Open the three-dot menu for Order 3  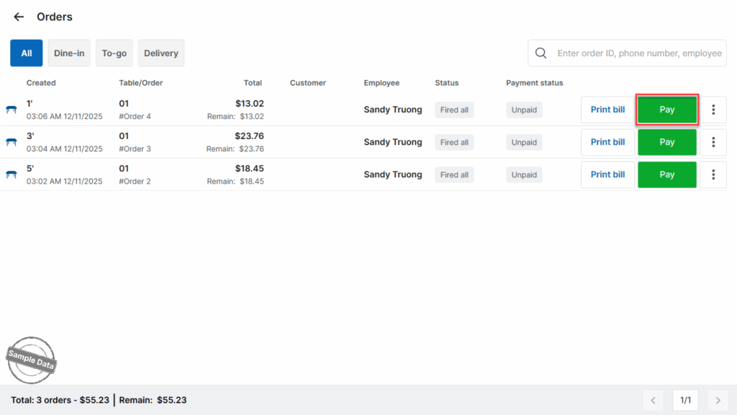tap(713, 142)
